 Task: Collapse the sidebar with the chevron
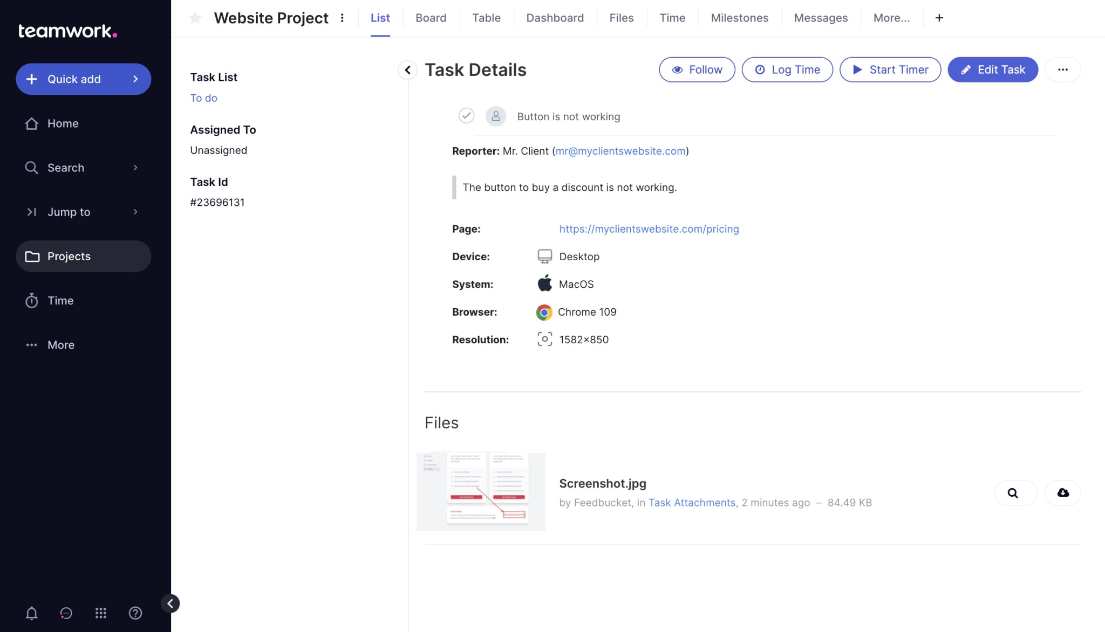coord(171,603)
